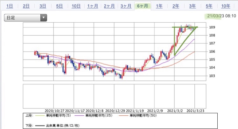Switch chart to 1ヶ月 view
238x129 pixels.
pyautogui.click(x=93, y=6)
